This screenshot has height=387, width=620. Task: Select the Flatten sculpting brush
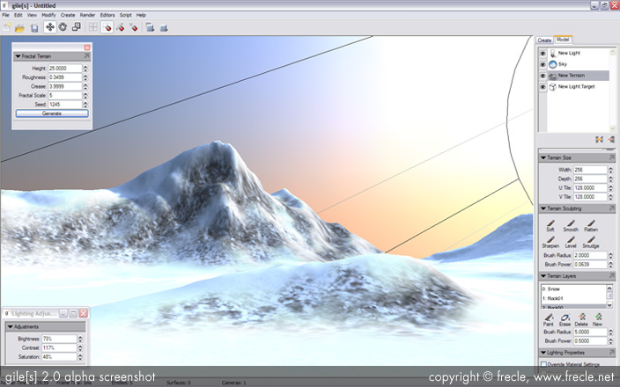click(x=591, y=226)
